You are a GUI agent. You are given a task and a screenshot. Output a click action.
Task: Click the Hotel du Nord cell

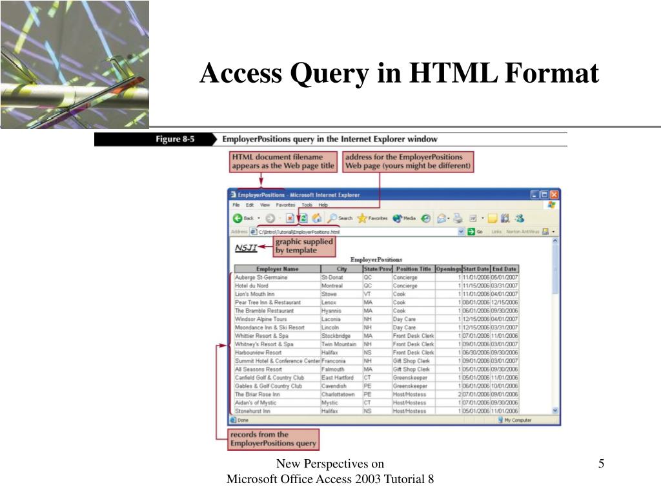tap(278, 285)
